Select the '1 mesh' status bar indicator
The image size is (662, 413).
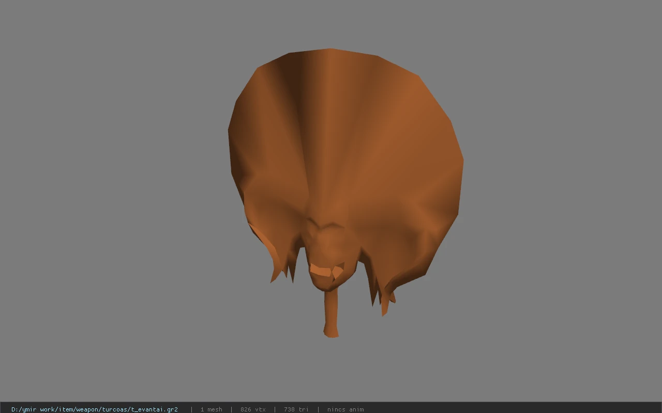[212, 409]
